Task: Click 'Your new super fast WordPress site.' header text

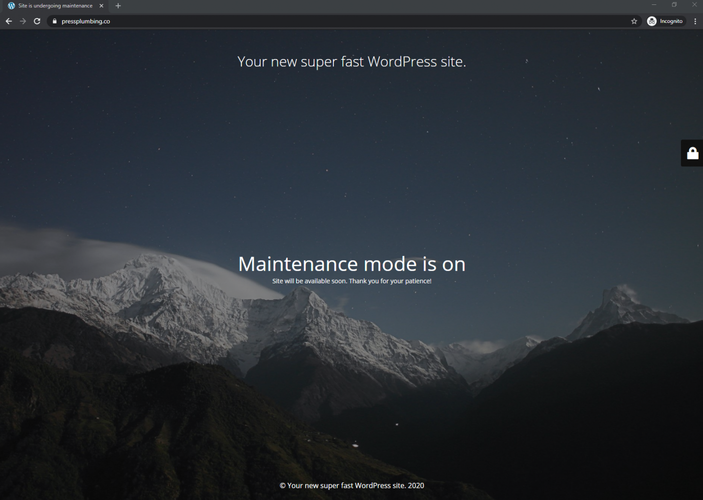Action: pyautogui.click(x=351, y=61)
